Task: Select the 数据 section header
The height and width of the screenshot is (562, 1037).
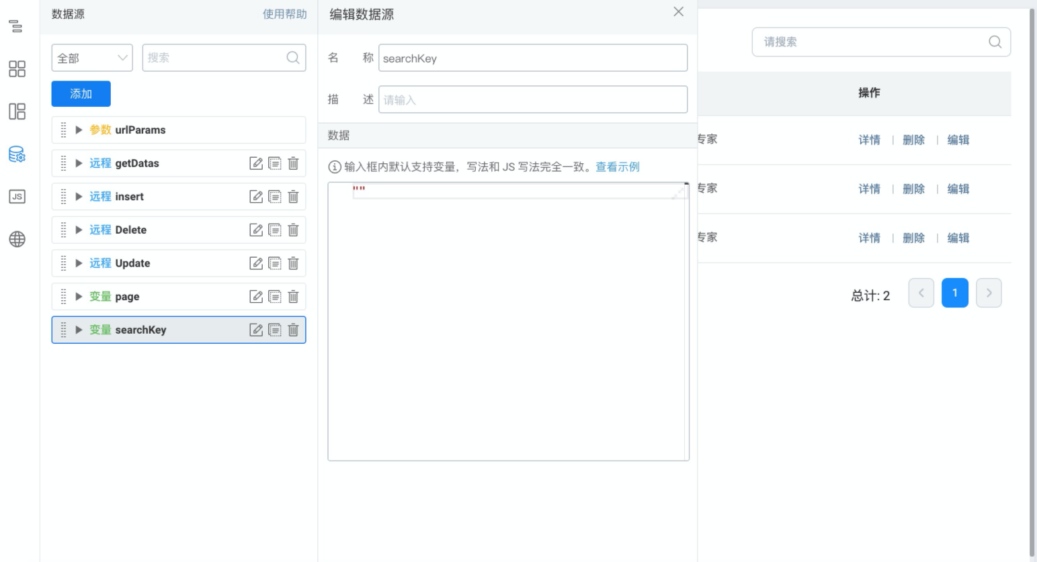Action: pos(507,136)
